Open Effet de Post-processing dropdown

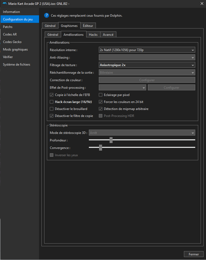coord(122,88)
